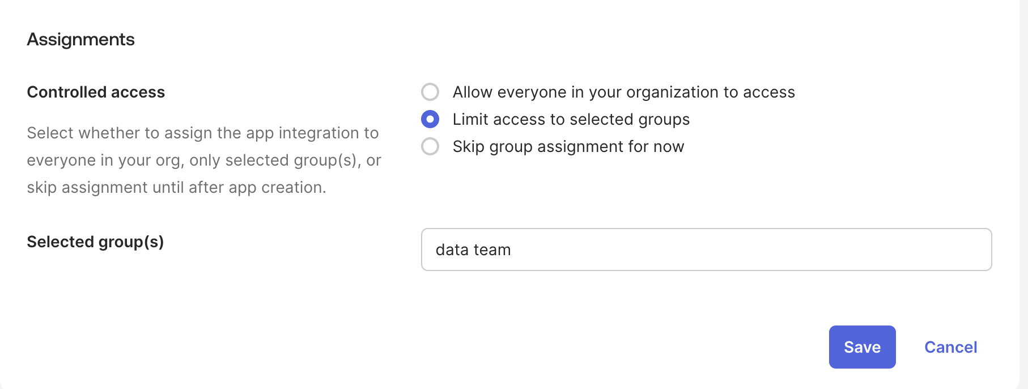This screenshot has height=389, width=1028.
Task: Click the "skip assignment until after app creation" line
Action: tap(176, 187)
